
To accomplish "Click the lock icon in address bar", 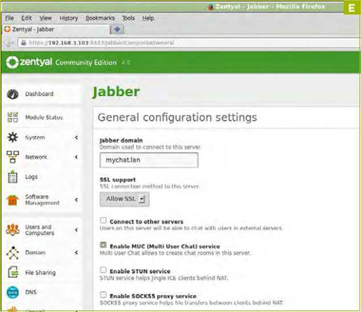I will (x=23, y=43).
